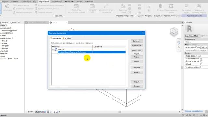Image resolution: width=208 pixels, height=117 pixels.
Task: Click the Диспетчер макросов icon in Макросы panel
Action: click(149, 7)
